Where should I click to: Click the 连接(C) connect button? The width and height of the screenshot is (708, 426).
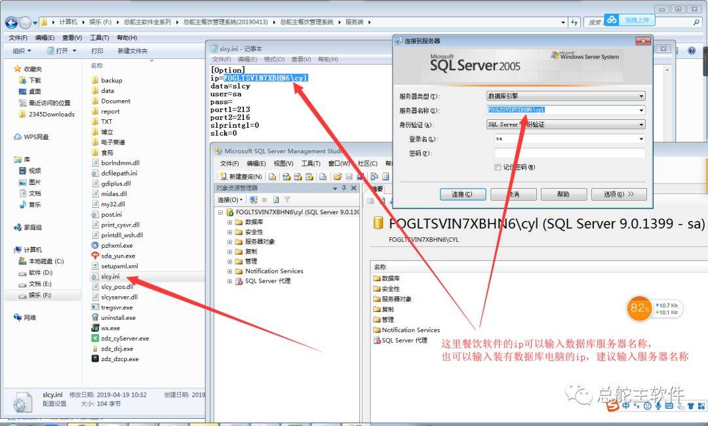click(x=463, y=194)
